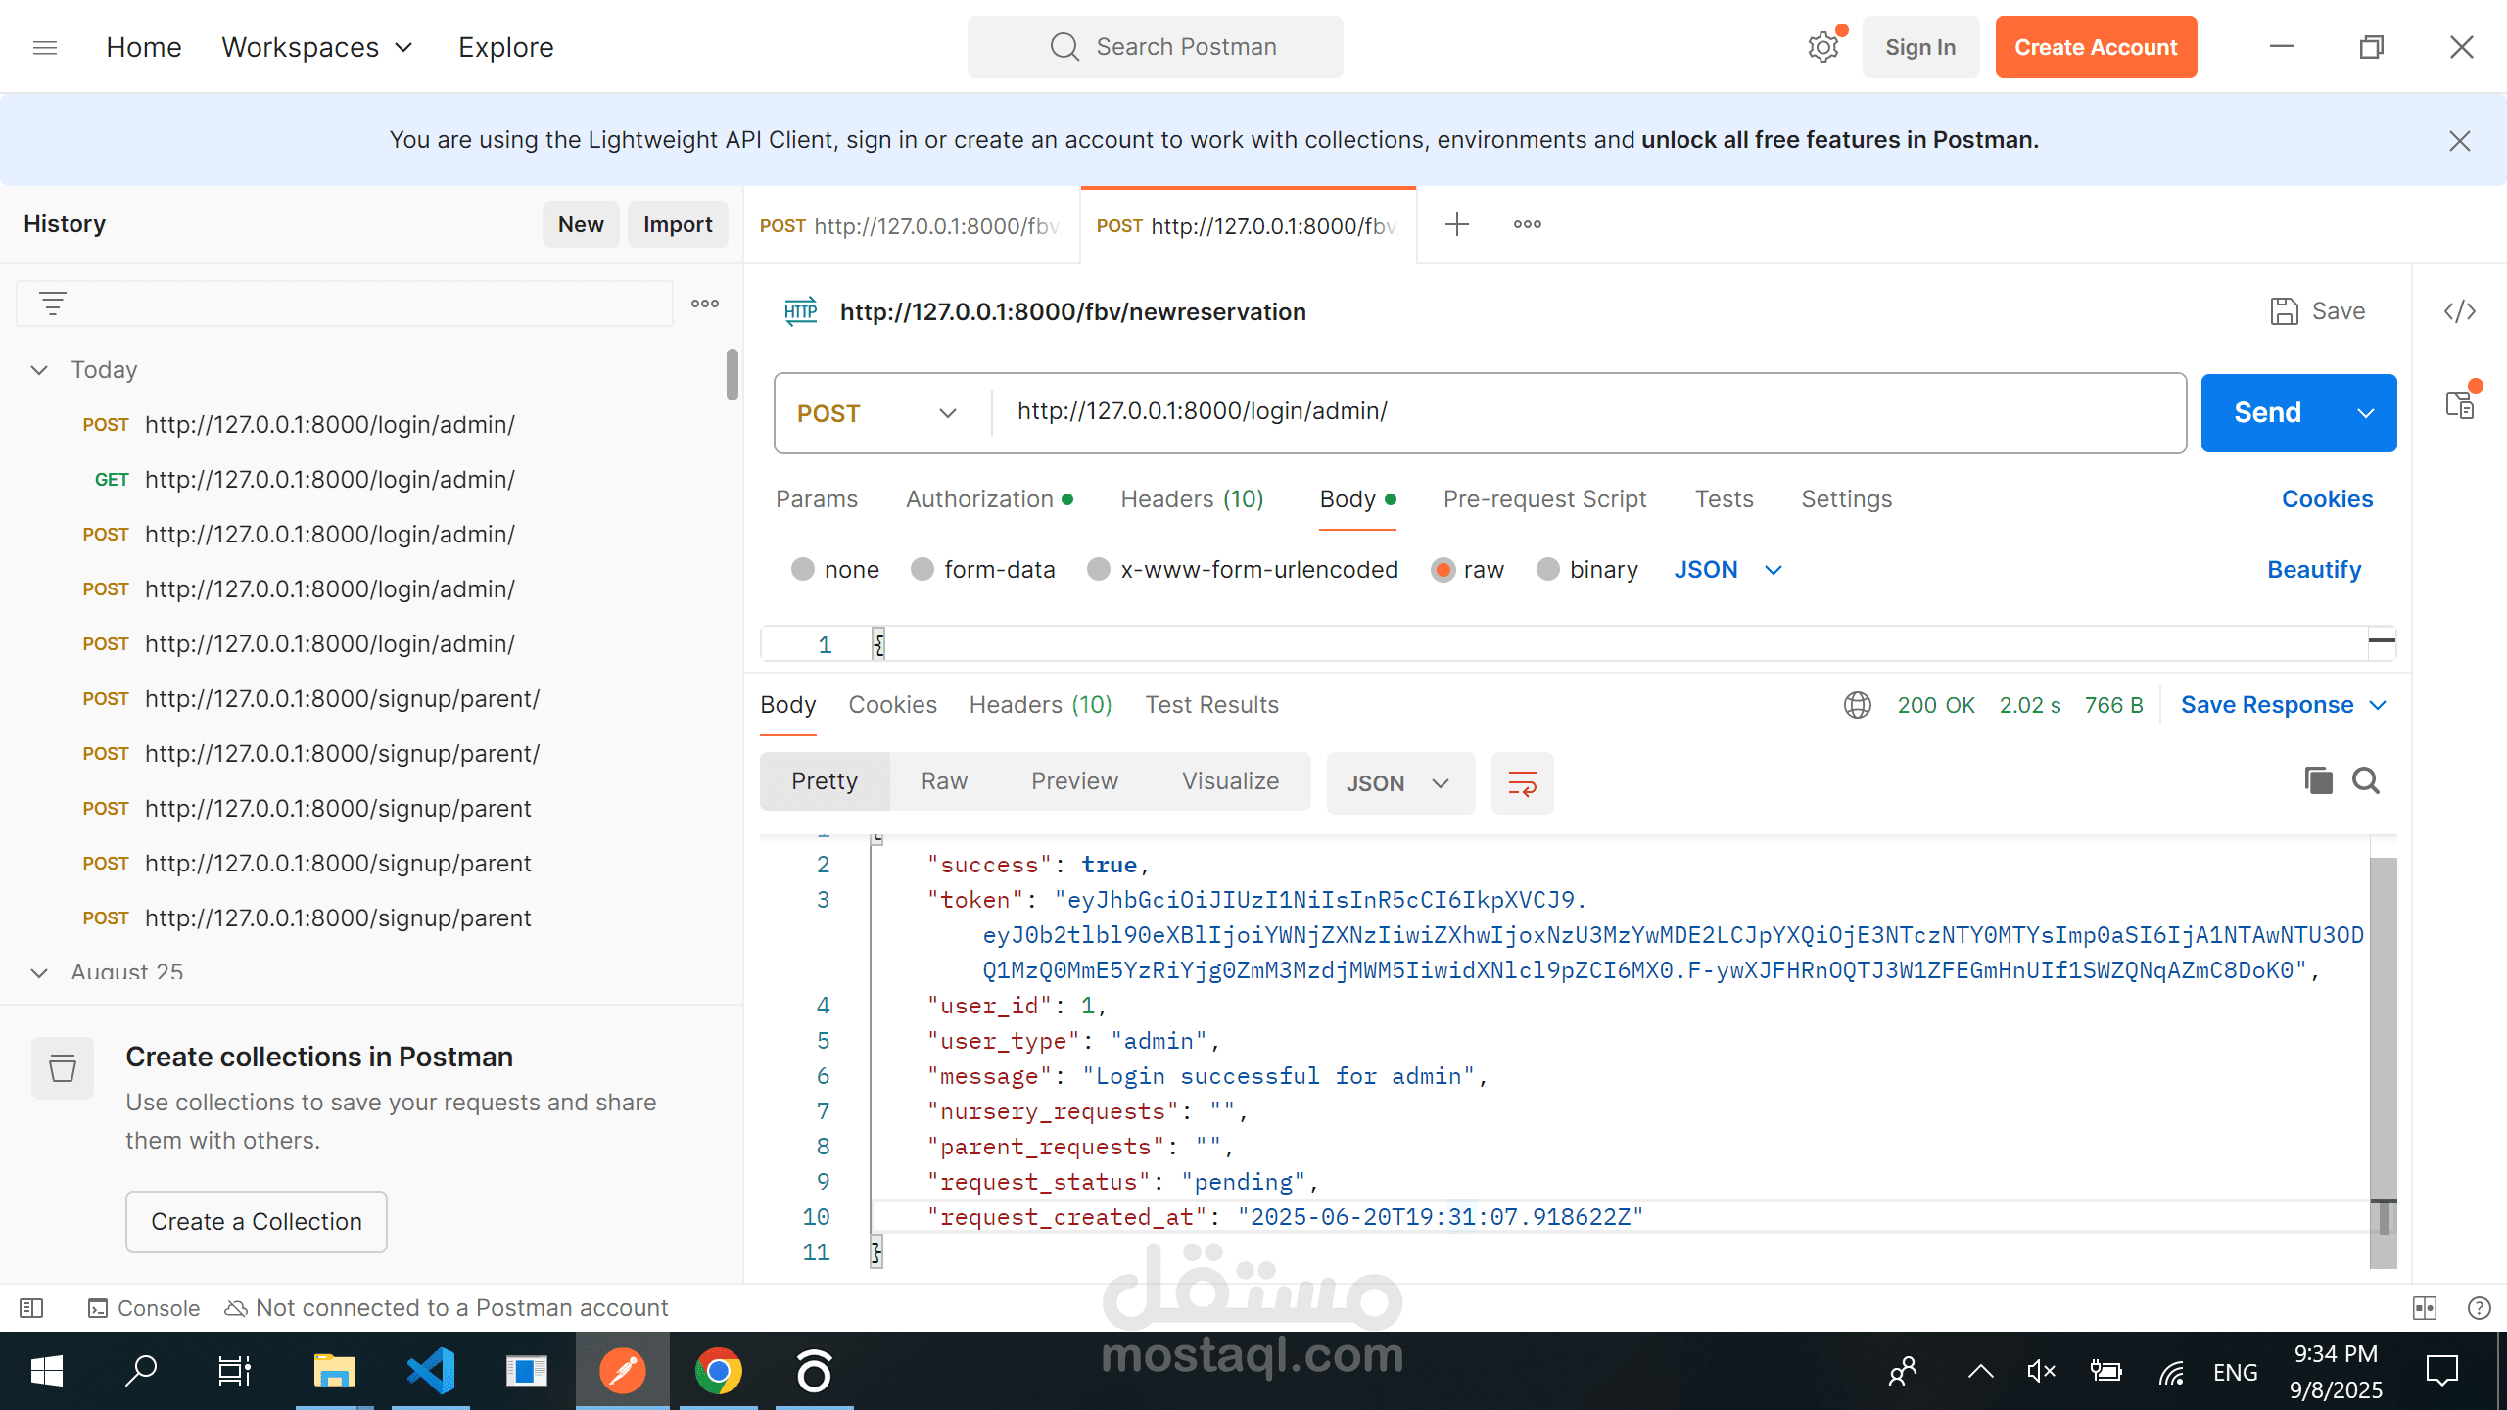The height and width of the screenshot is (1410, 2507).
Task: Click Not connected to a Postman account
Action: (447, 1308)
